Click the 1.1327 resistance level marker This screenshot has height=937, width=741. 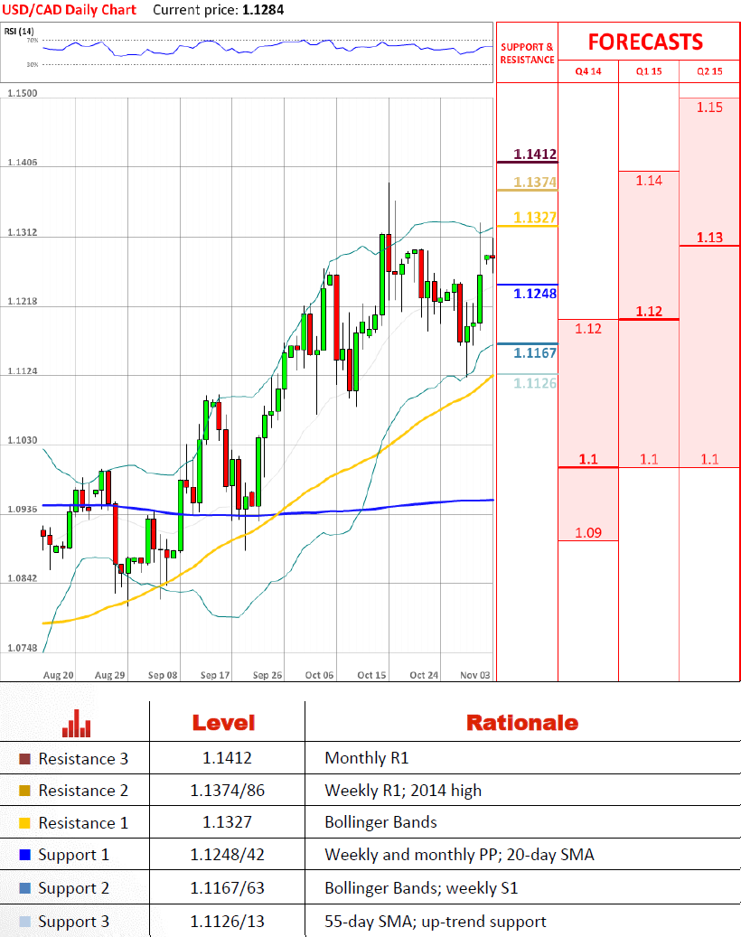534,218
